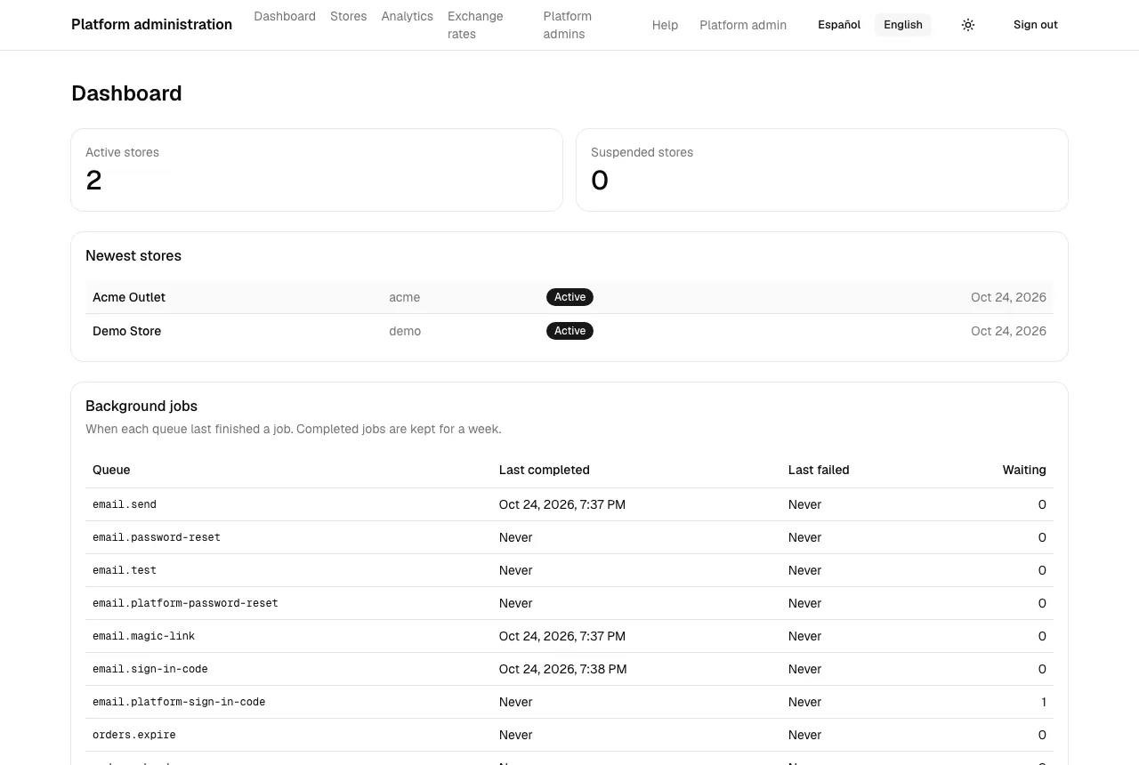Select the email.platform-sign-in-code queue name

tap(179, 702)
